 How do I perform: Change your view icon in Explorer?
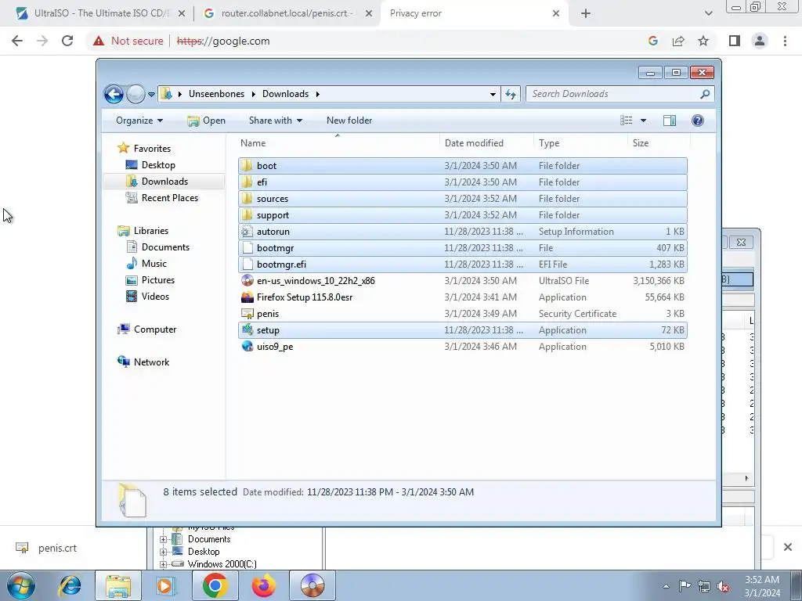(626, 121)
